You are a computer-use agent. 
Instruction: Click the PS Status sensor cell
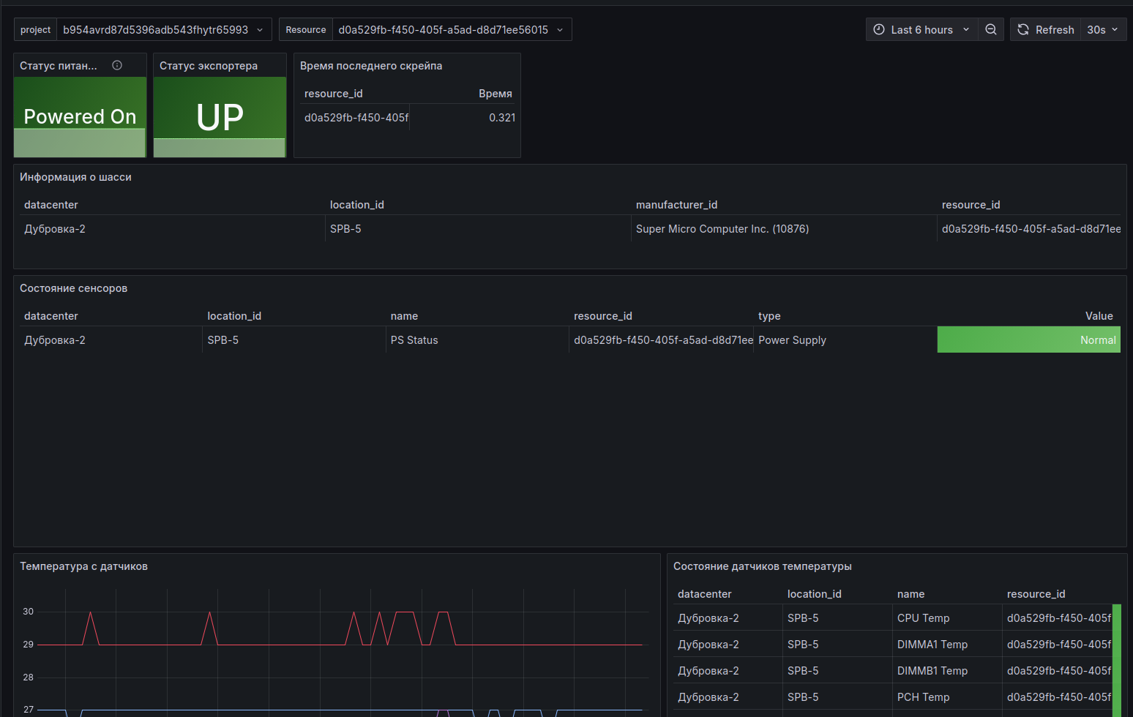pos(414,340)
